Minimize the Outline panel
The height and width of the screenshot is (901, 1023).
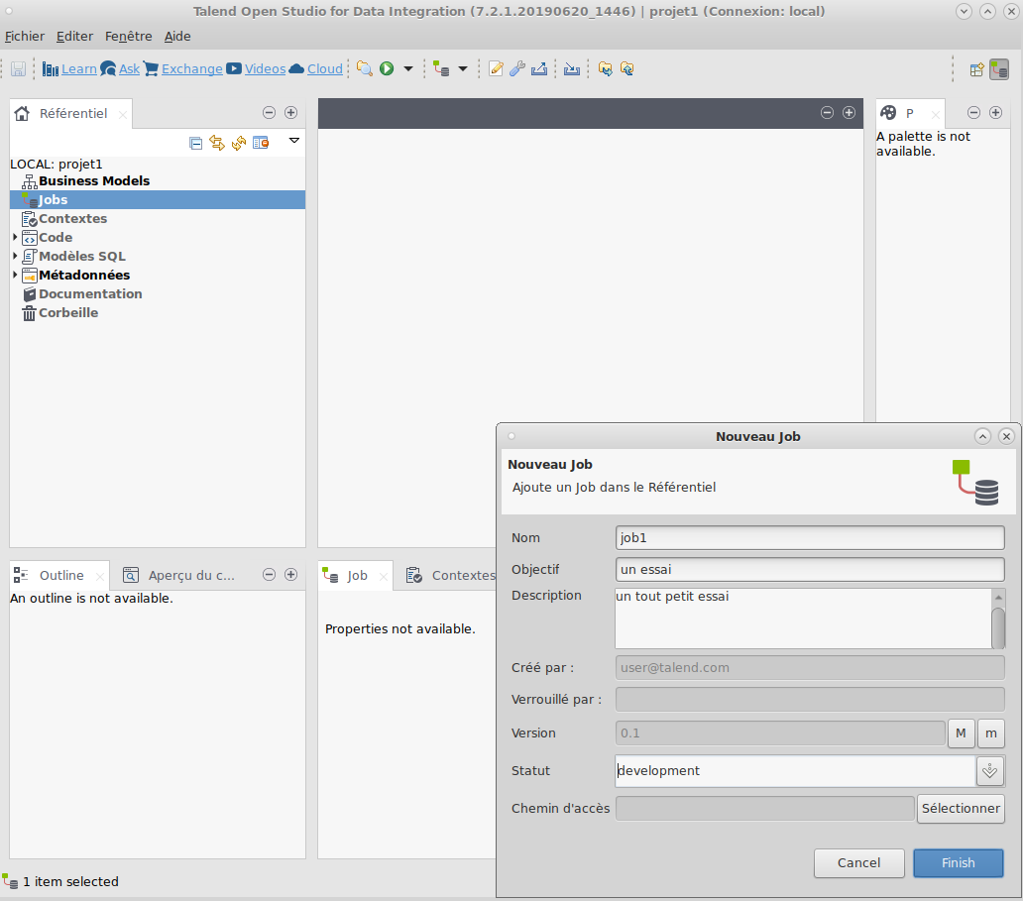coord(269,574)
